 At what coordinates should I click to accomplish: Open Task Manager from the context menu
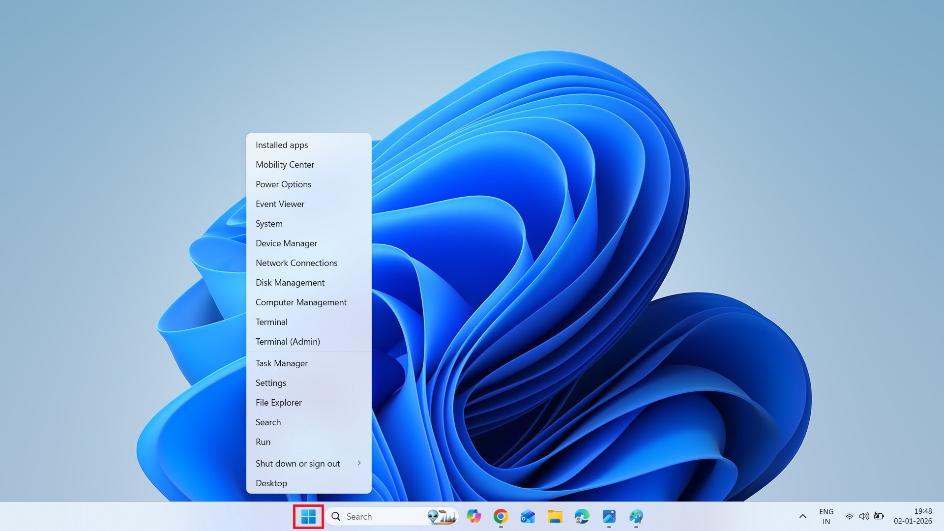tap(281, 363)
